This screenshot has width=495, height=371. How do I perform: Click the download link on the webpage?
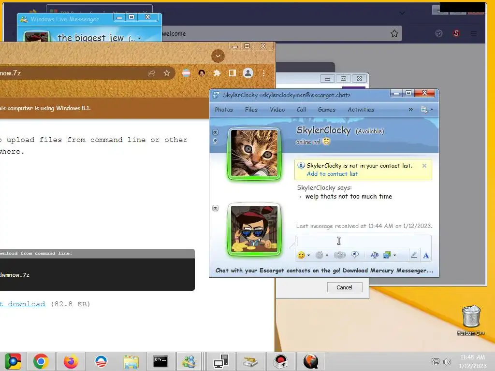[22, 304]
